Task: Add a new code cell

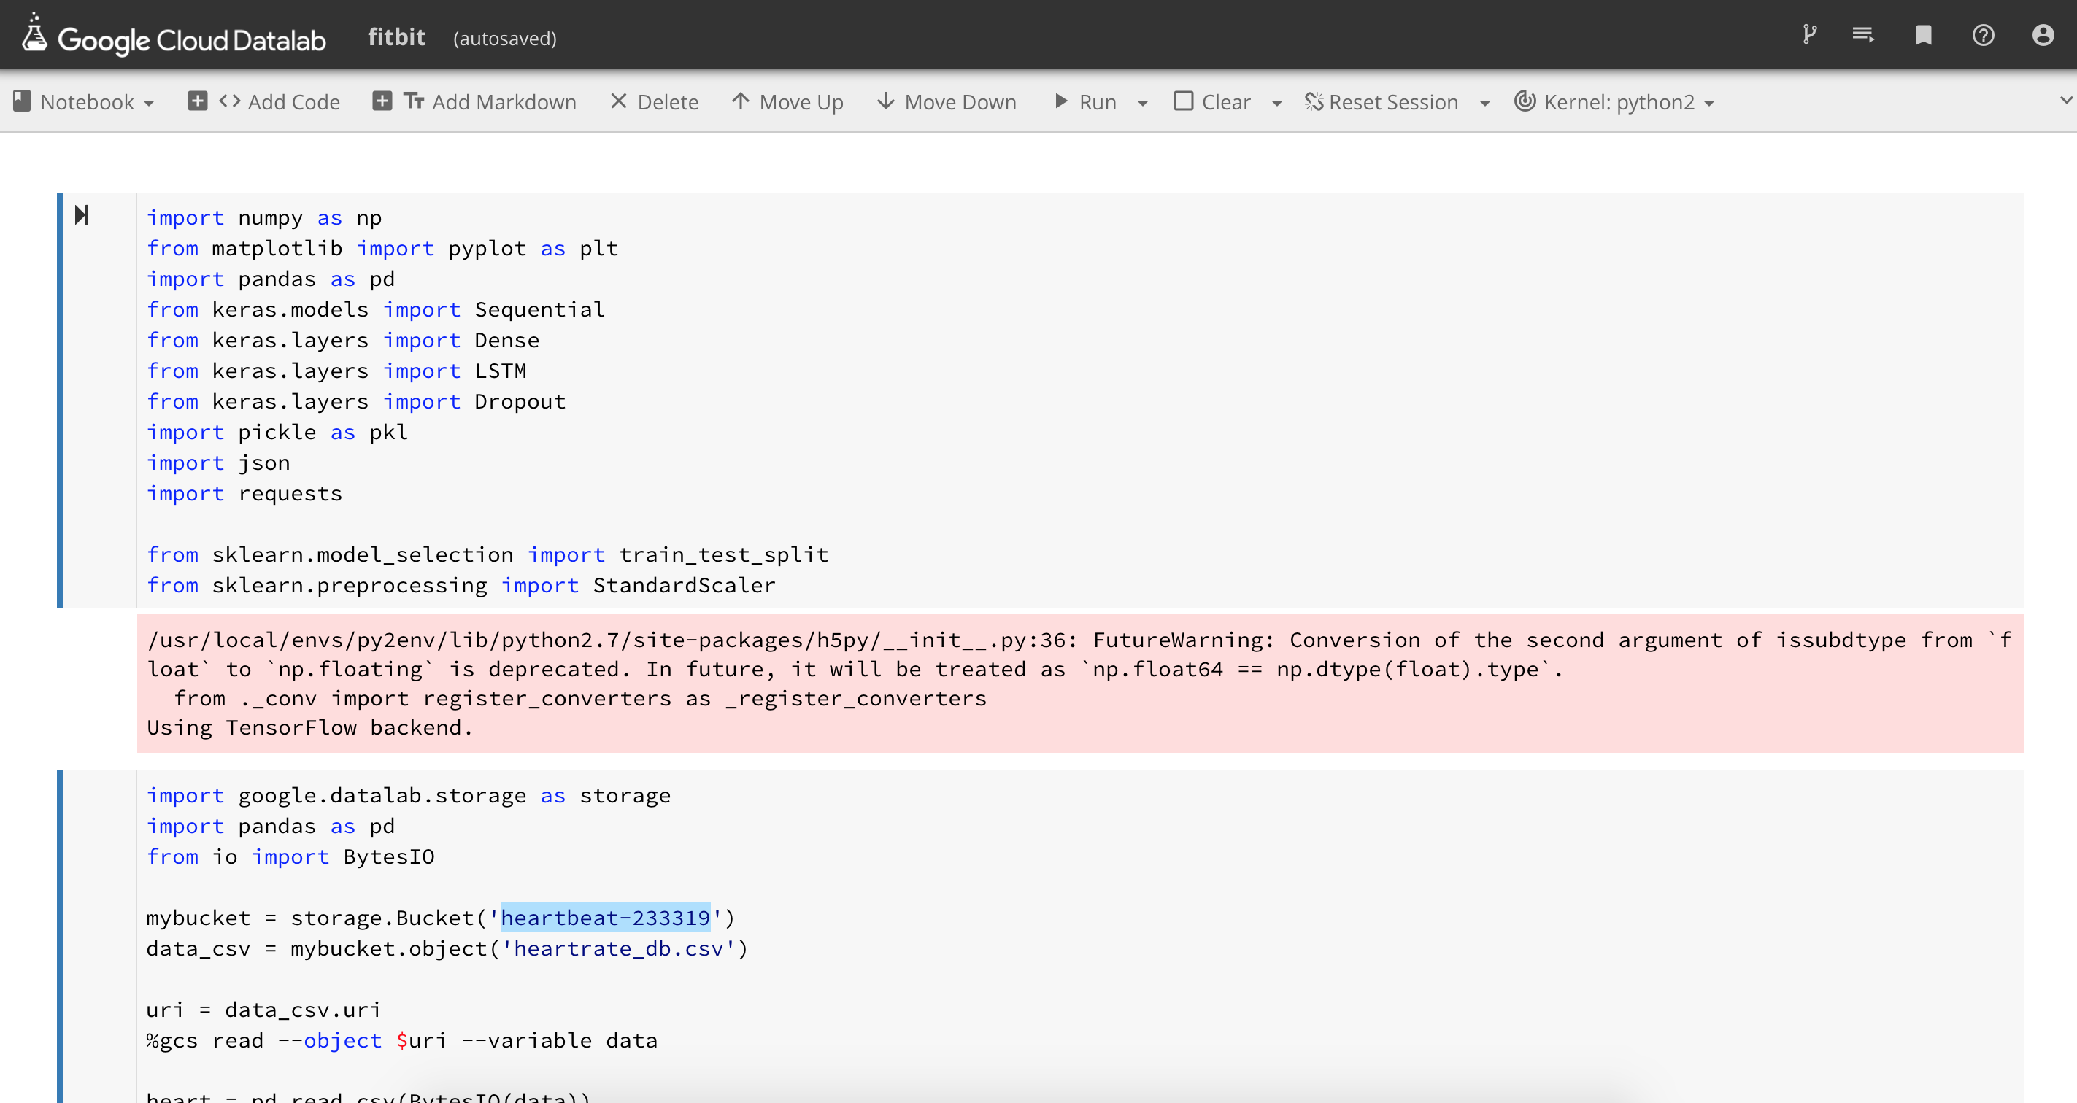Action: point(263,101)
